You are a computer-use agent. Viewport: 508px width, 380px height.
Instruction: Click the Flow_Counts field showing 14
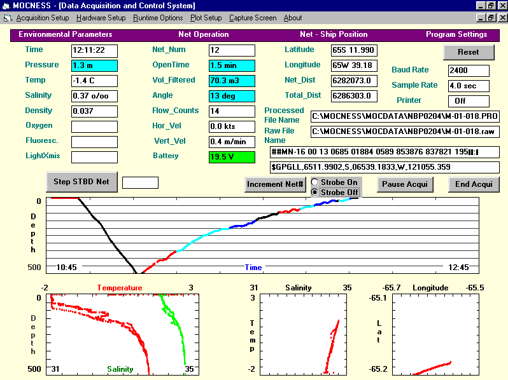[x=232, y=111]
